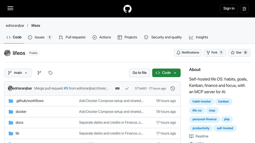The width and height of the screenshot is (255, 143).
Task: Click the Fork count 1
Action: [x=221, y=52]
